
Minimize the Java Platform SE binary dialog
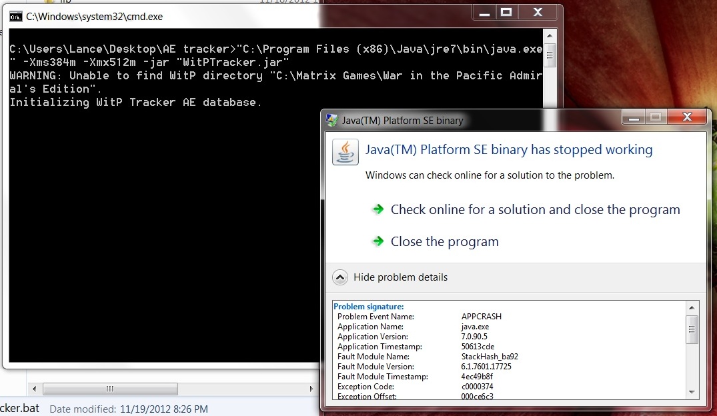pos(634,117)
